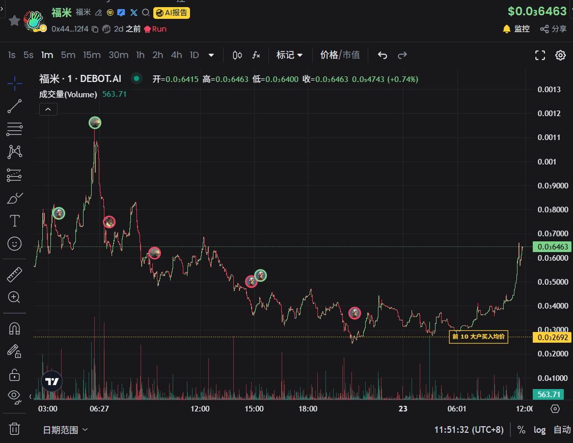This screenshot has width=573, height=443.
Task: Open the fx indicators panel
Action: coord(256,55)
